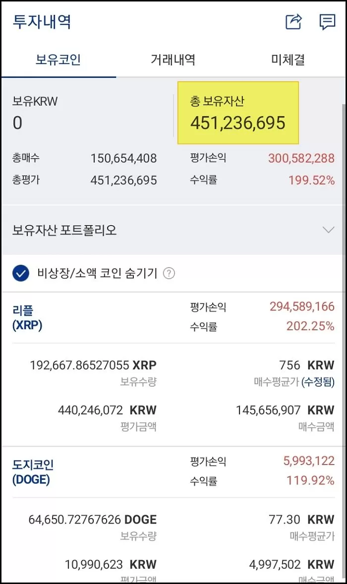Click the checkmark icon before 비상장/소액 코인 숨기기
The height and width of the screenshot is (584, 347).
[21, 273]
